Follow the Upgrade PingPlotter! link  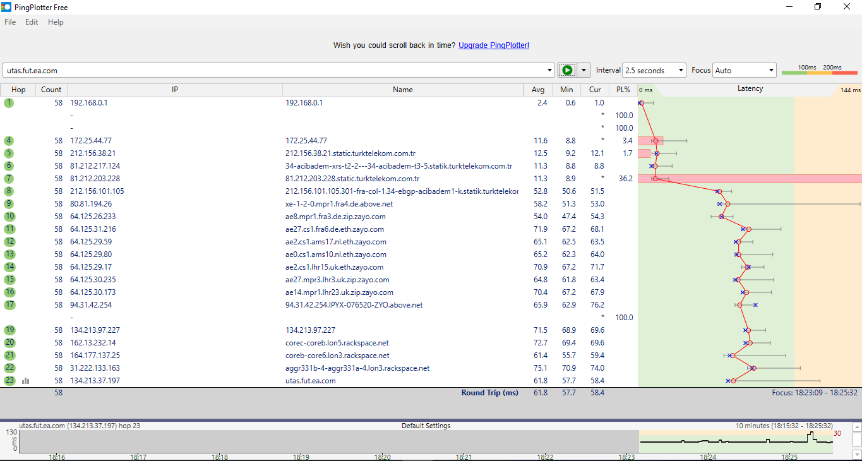point(494,45)
